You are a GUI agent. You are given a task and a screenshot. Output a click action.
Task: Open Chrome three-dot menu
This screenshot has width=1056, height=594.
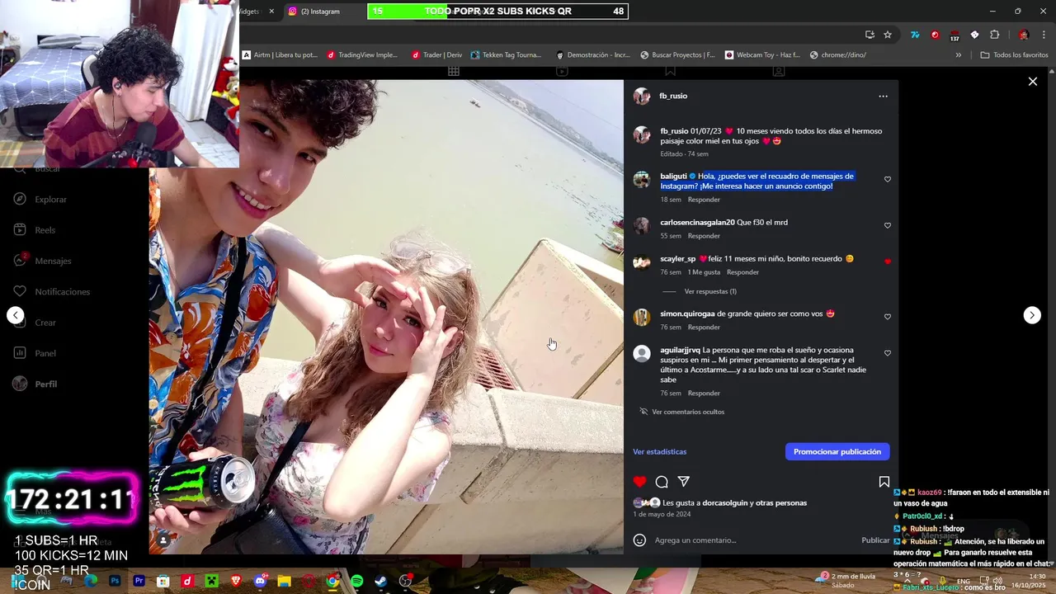[x=1044, y=35]
